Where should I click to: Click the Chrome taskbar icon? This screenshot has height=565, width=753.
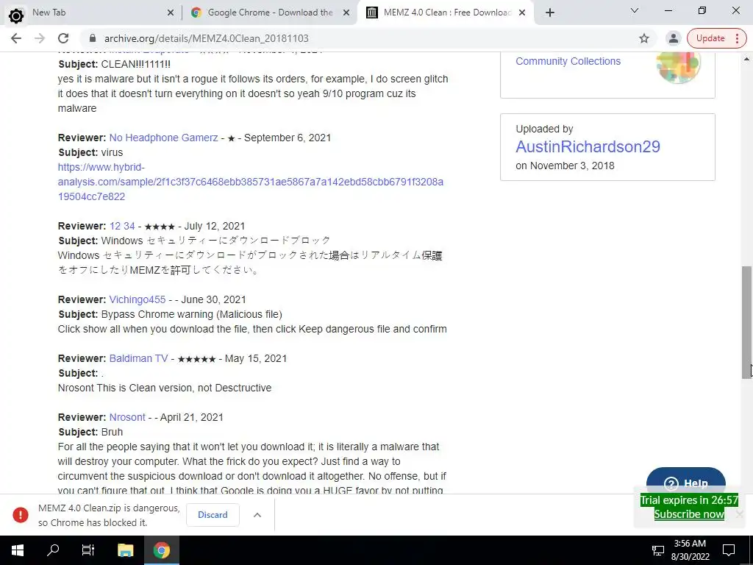pos(162,550)
